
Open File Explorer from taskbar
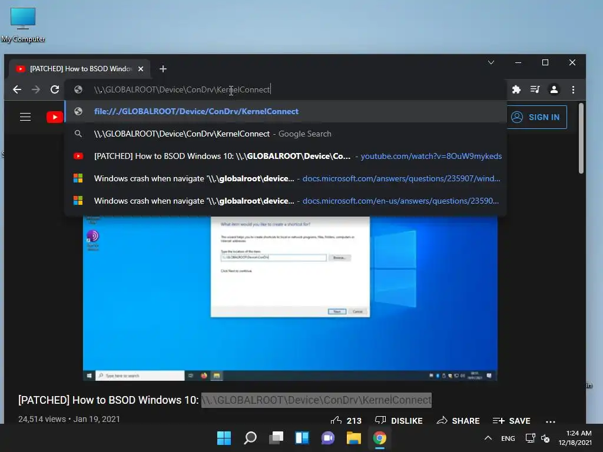pos(353,438)
